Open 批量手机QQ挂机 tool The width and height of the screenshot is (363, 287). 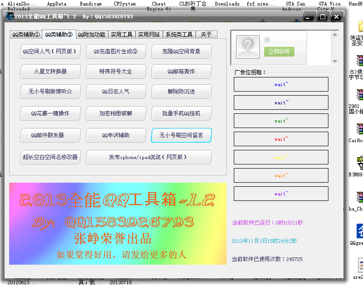click(x=181, y=113)
